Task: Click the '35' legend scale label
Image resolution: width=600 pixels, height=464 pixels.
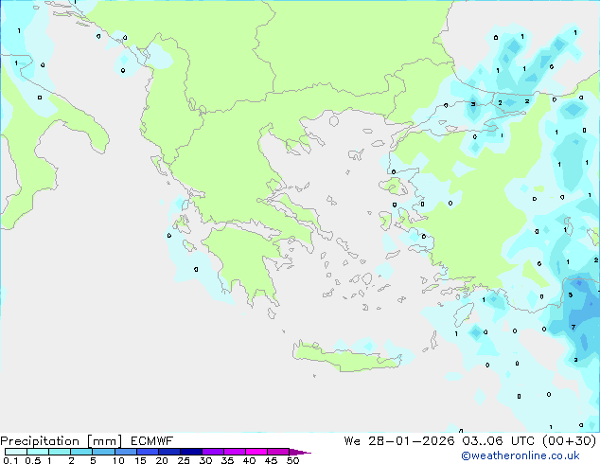Action: 227,460
